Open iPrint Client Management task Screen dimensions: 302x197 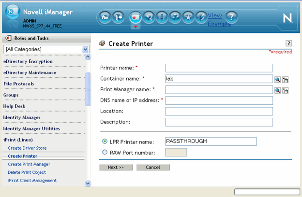32,181
